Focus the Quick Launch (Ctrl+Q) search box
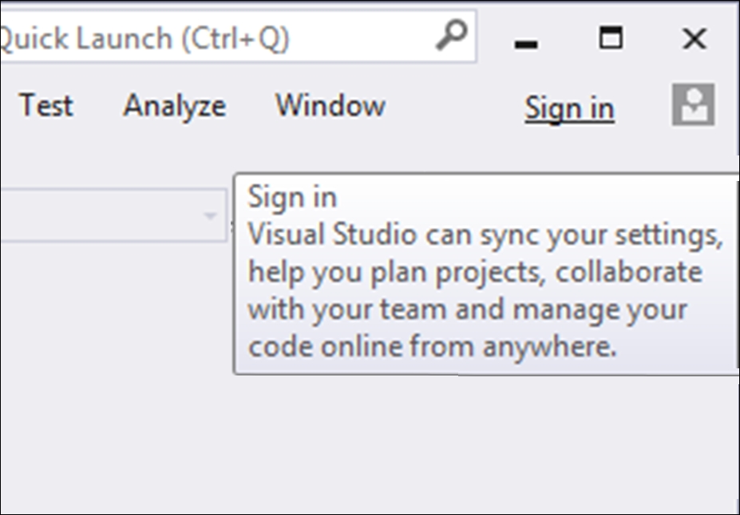 (238, 37)
